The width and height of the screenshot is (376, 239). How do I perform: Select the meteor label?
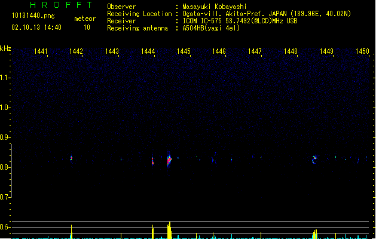[85, 19]
